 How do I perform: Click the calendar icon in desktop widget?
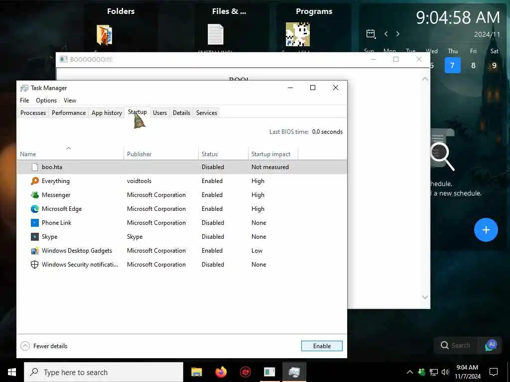(371, 34)
